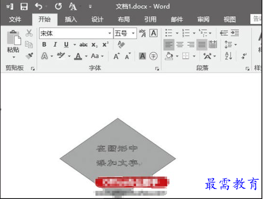Center align text
The width and height of the screenshot is (263, 199).
[x=180, y=44]
